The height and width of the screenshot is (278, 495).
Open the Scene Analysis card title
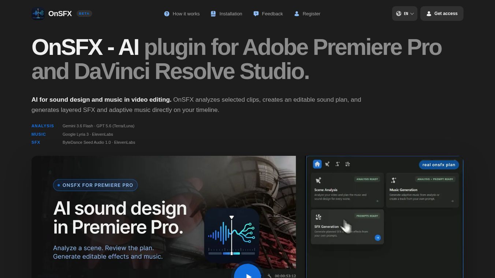(x=326, y=190)
